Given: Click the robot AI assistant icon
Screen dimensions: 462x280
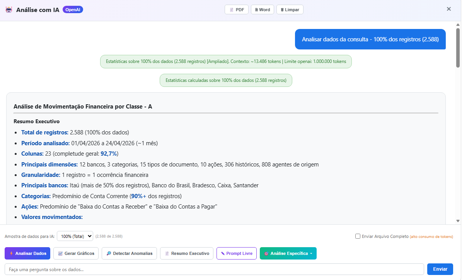Looking at the screenshot, I should (9, 10).
